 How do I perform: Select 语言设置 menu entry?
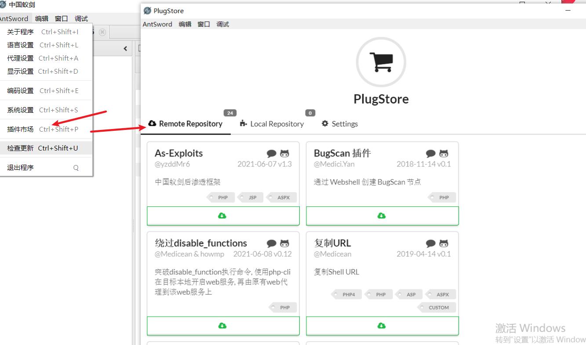tap(46, 45)
